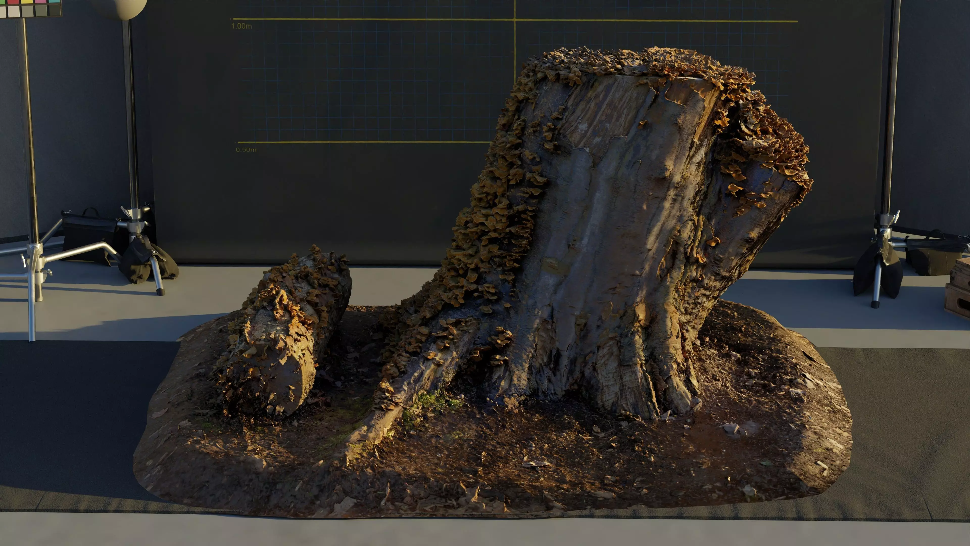This screenshot has height=546, width=970.
Task: Click the "1.00m" scale label
Action: pyautogui.click(x=241, y=26)
